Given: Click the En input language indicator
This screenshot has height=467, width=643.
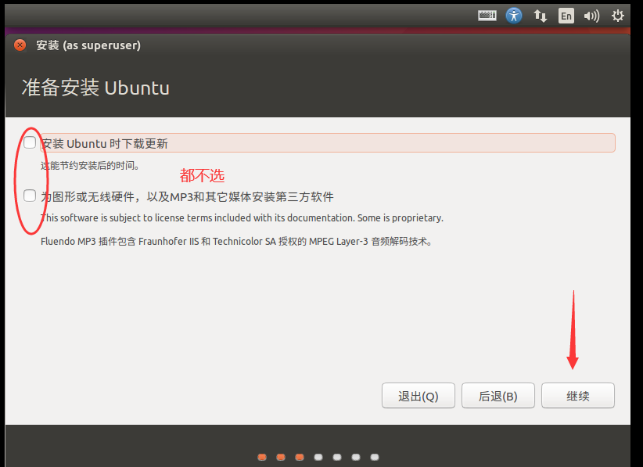Looking at the screenshot, I should click(x=566, y=16).
